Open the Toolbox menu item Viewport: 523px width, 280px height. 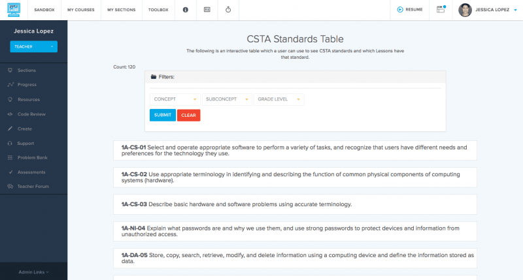[158, 10]
